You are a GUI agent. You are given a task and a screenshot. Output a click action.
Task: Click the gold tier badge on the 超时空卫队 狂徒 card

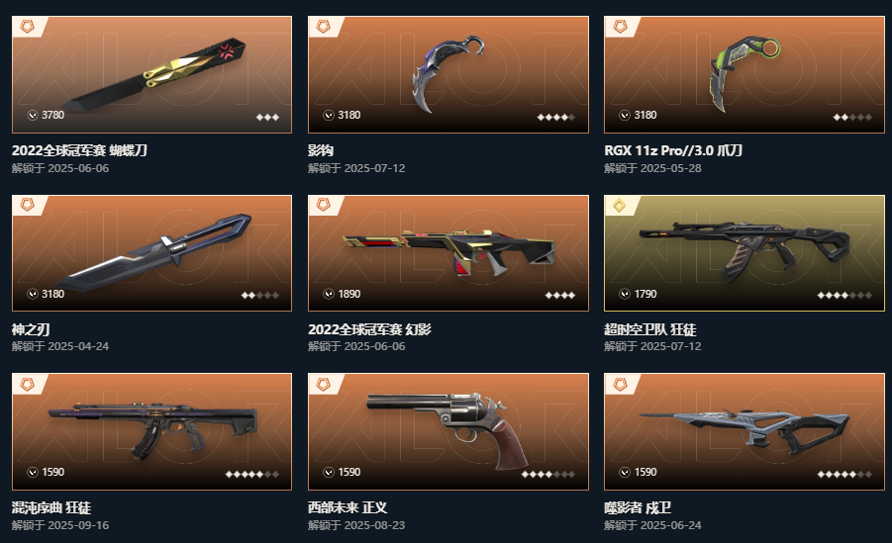(x=619, y=206)
